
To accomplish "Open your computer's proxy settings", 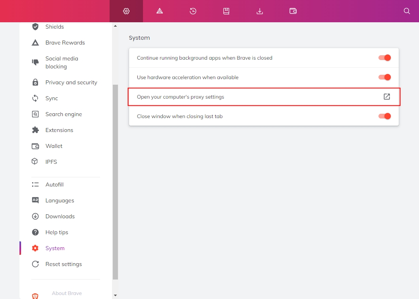I will 181,97.
